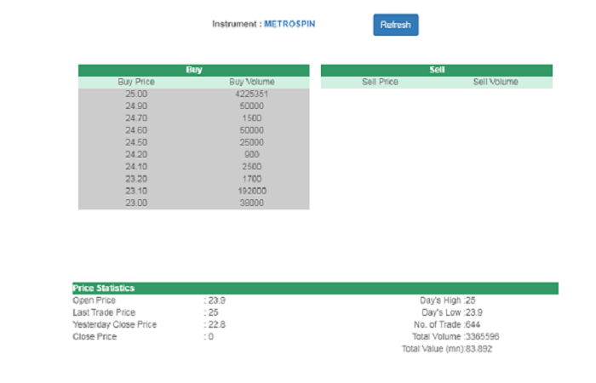Click the 23.00 buy price row
This screenshot has width=596, height=383.
(136, 203)
